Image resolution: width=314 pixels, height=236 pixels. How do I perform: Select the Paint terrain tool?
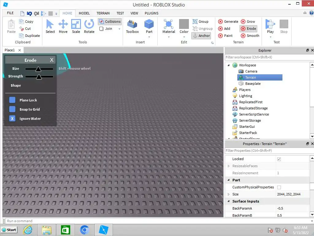(x=225, y=36)
